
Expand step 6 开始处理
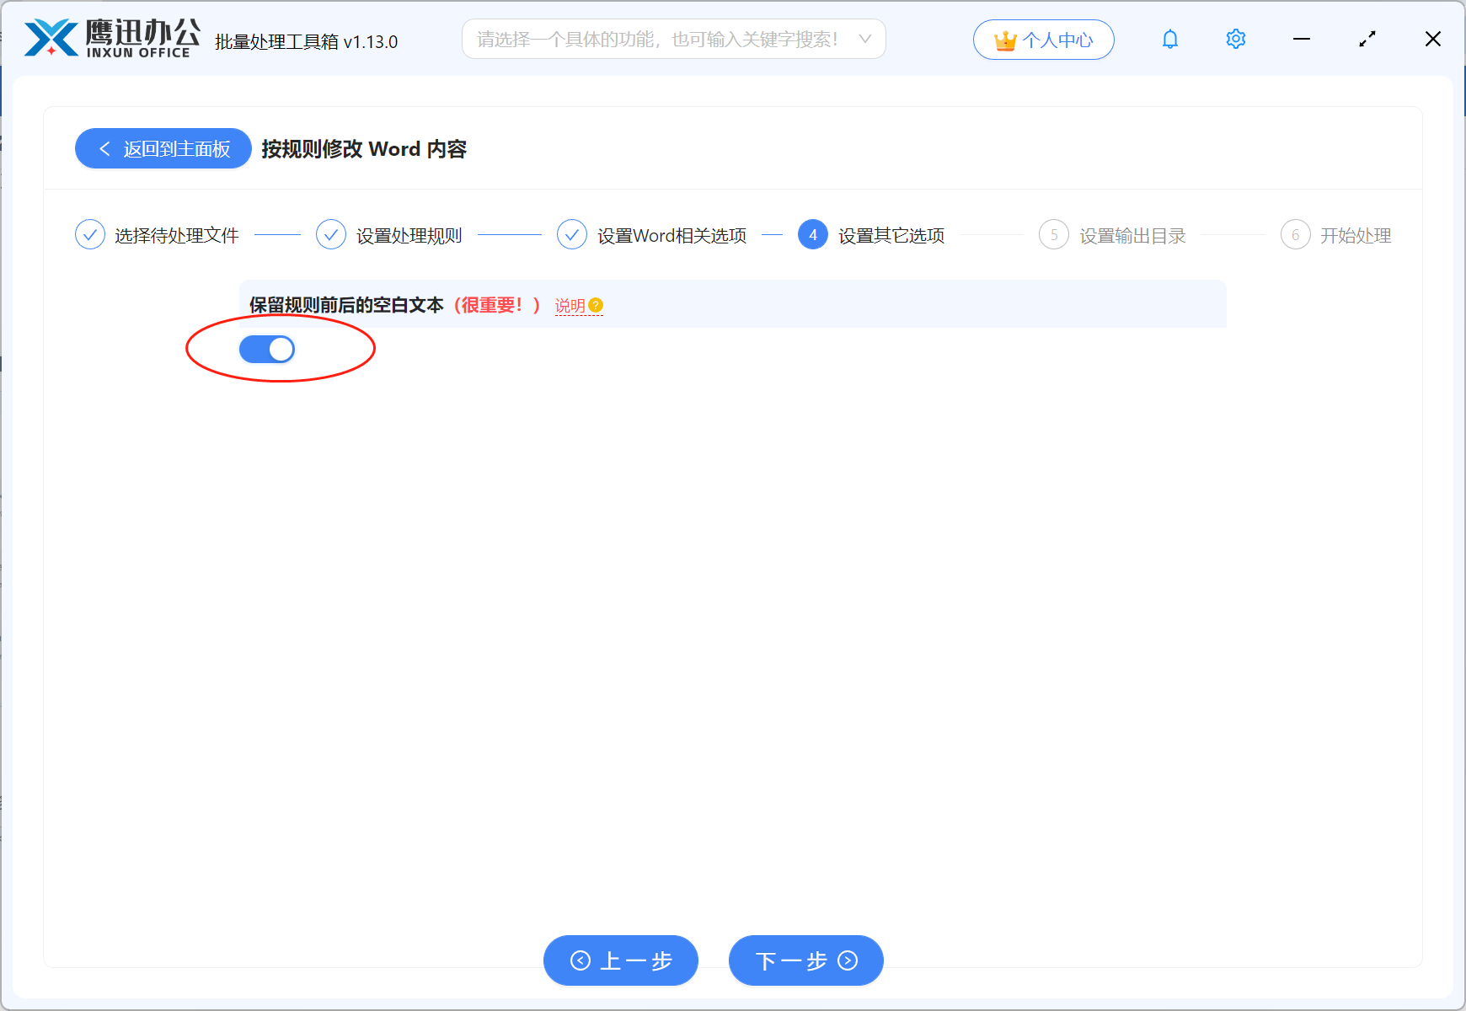pyautogui.click(x=1295, y=234)
